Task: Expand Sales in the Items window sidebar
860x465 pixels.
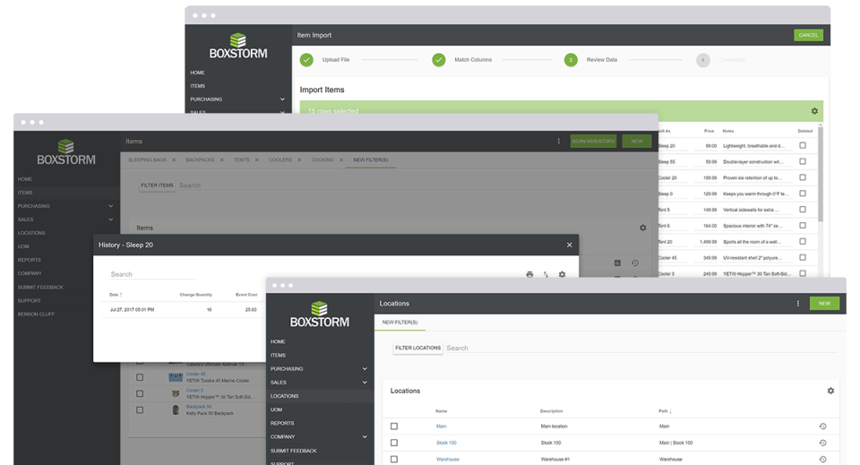Action: 111,220
